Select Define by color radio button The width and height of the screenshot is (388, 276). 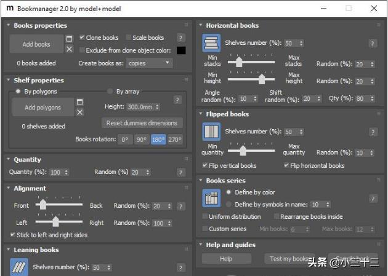click(228, 192)
